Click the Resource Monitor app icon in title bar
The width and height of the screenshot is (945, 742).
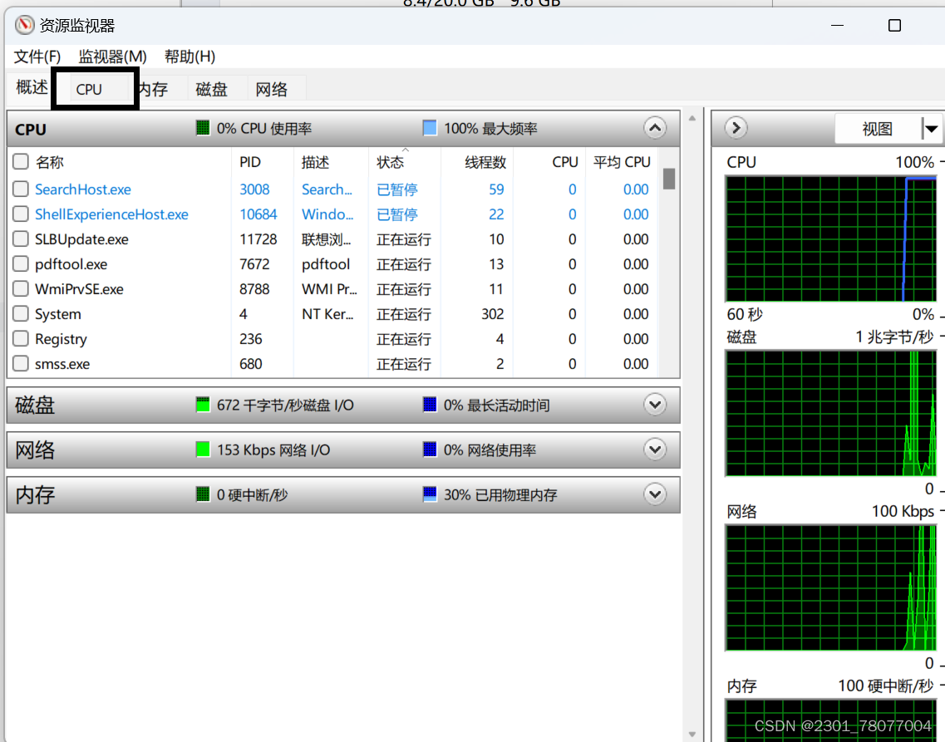(x=25, y=25)
